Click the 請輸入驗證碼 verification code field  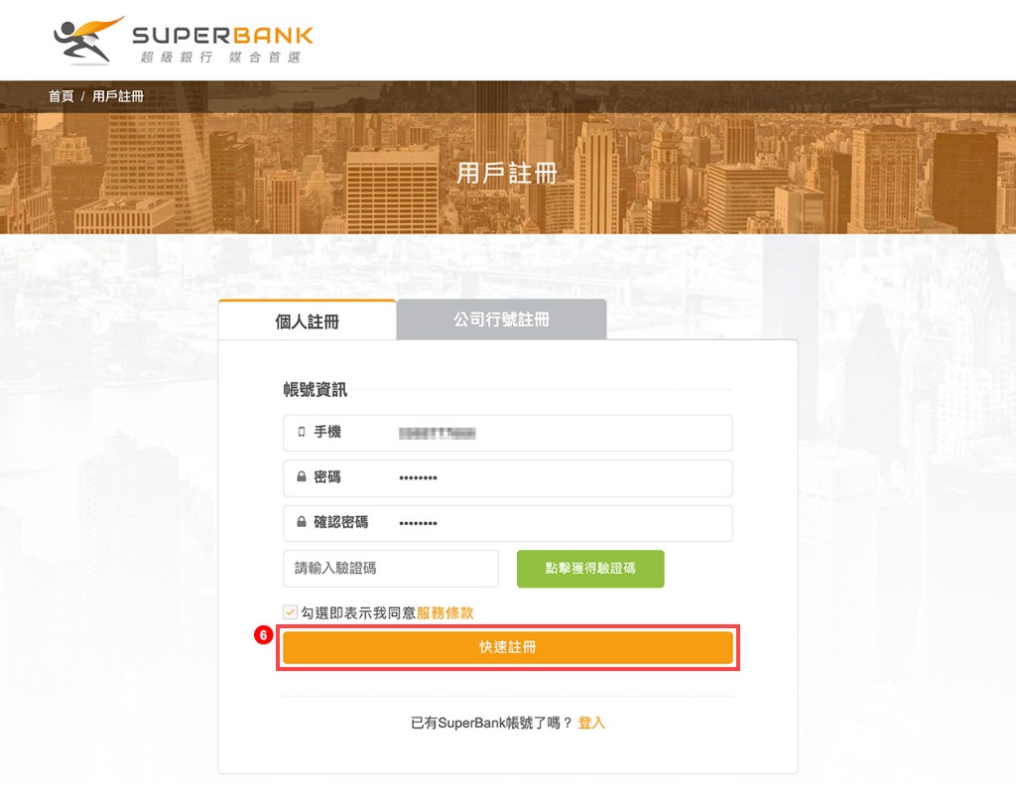(x=391, y=569)
